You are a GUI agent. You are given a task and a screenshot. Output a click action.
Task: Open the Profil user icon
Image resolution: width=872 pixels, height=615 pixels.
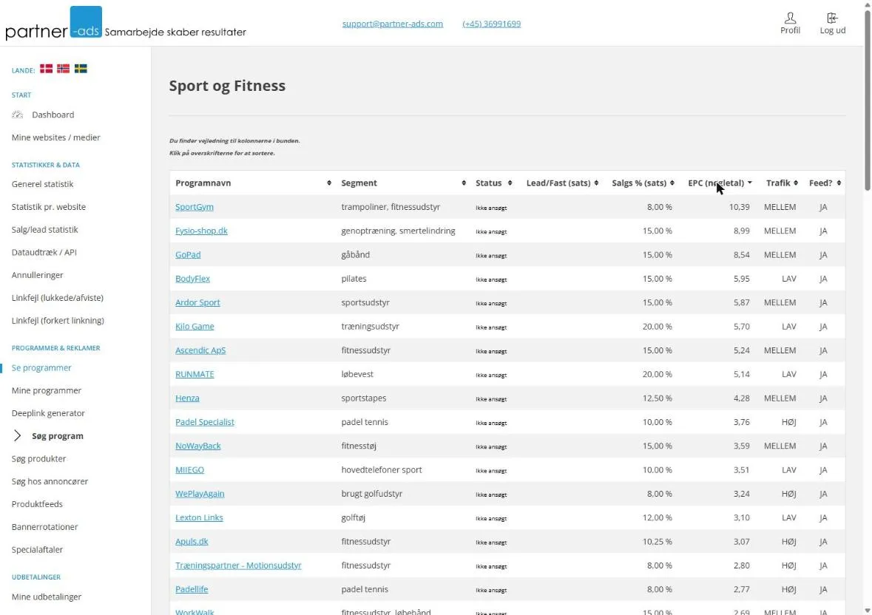pos(790,18)
